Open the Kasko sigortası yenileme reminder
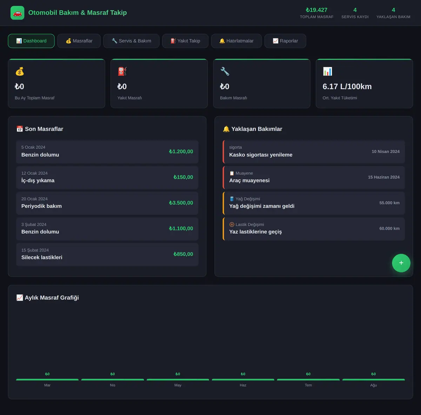The width and height of the screenshot is (421, 415). tap(314, 152)
